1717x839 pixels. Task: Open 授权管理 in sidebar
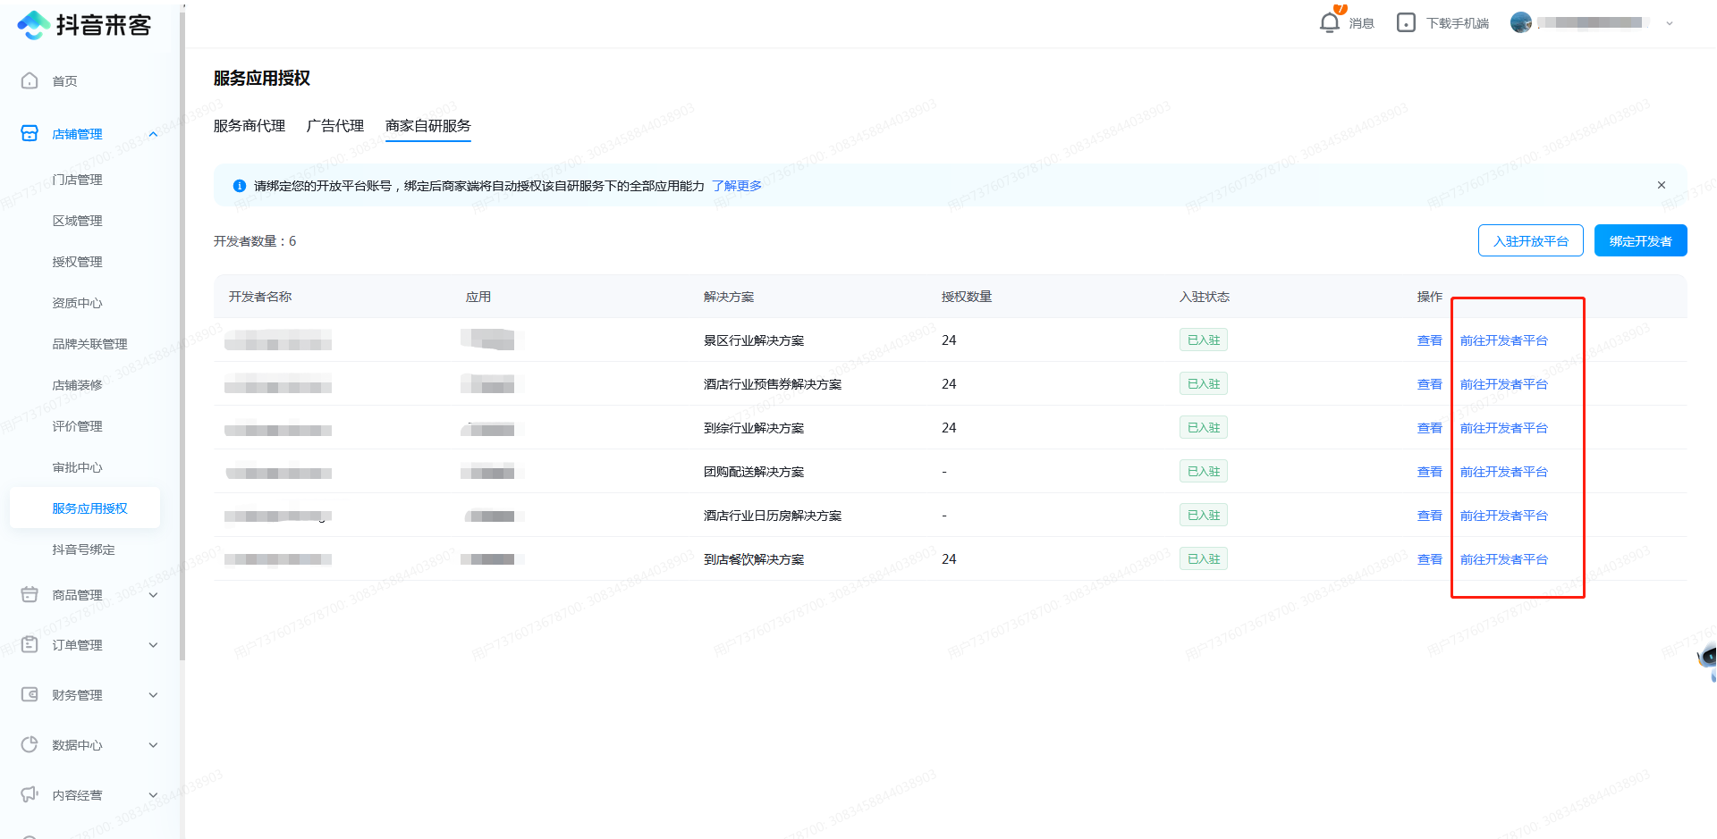tap(77, 262)
